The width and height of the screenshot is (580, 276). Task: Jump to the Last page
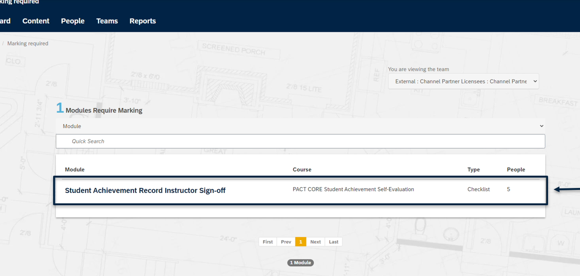click(x=334, y=242)
